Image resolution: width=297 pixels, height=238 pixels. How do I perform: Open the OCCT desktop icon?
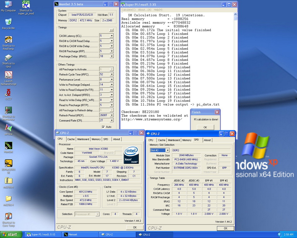pos(8,94)
